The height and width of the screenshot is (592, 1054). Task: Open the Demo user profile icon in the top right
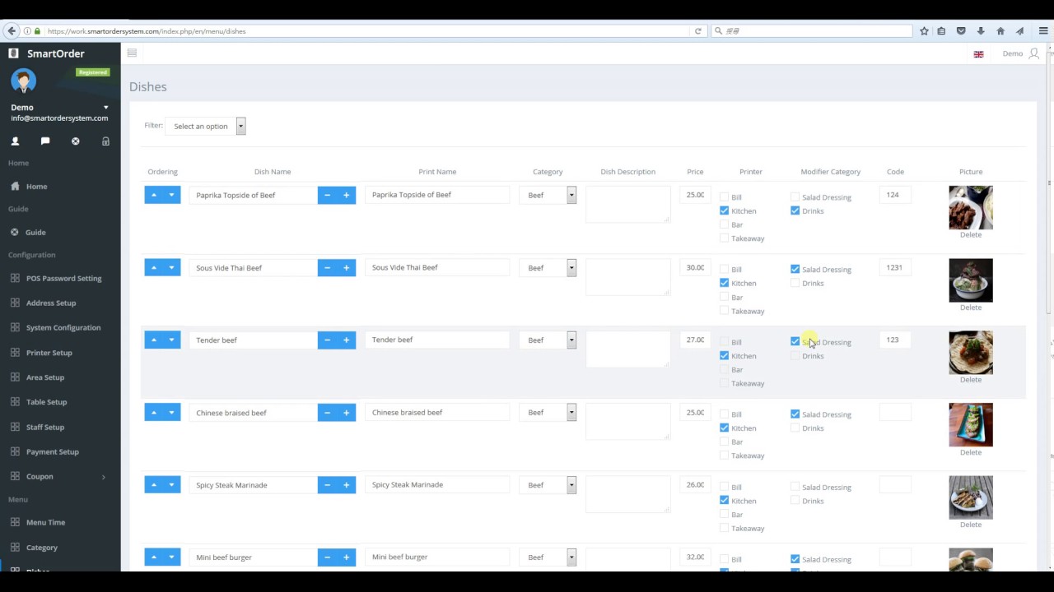[x=1033, y=53]
